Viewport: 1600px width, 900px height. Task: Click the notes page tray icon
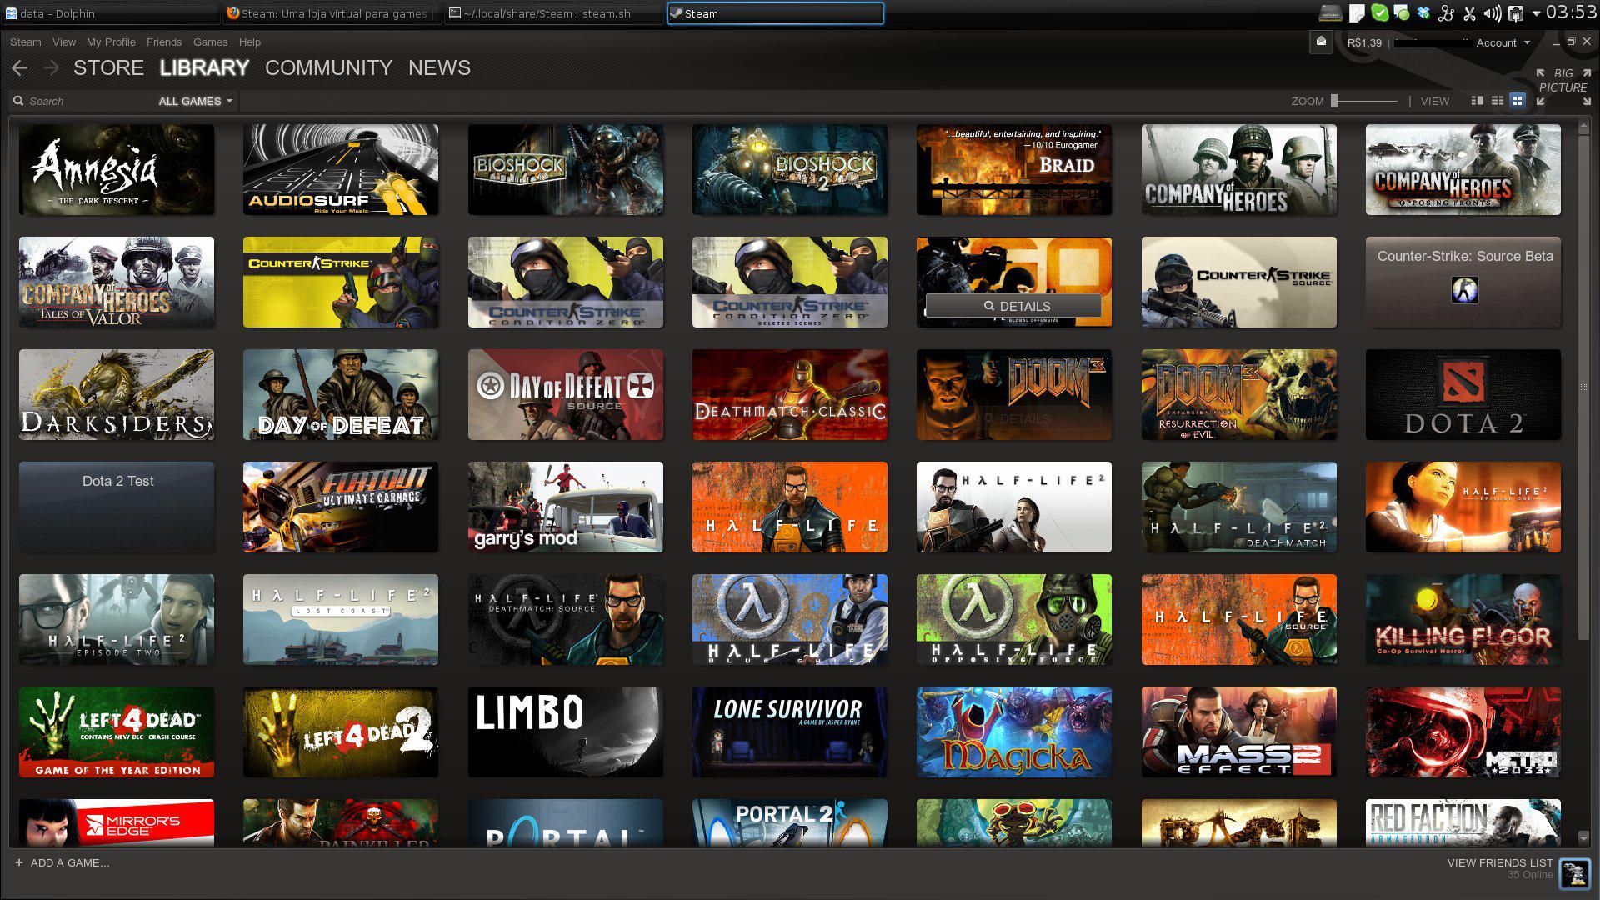click(x=1357, y=12)
